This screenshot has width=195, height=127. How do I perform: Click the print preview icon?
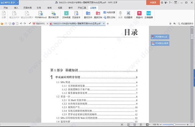(17, 23)
